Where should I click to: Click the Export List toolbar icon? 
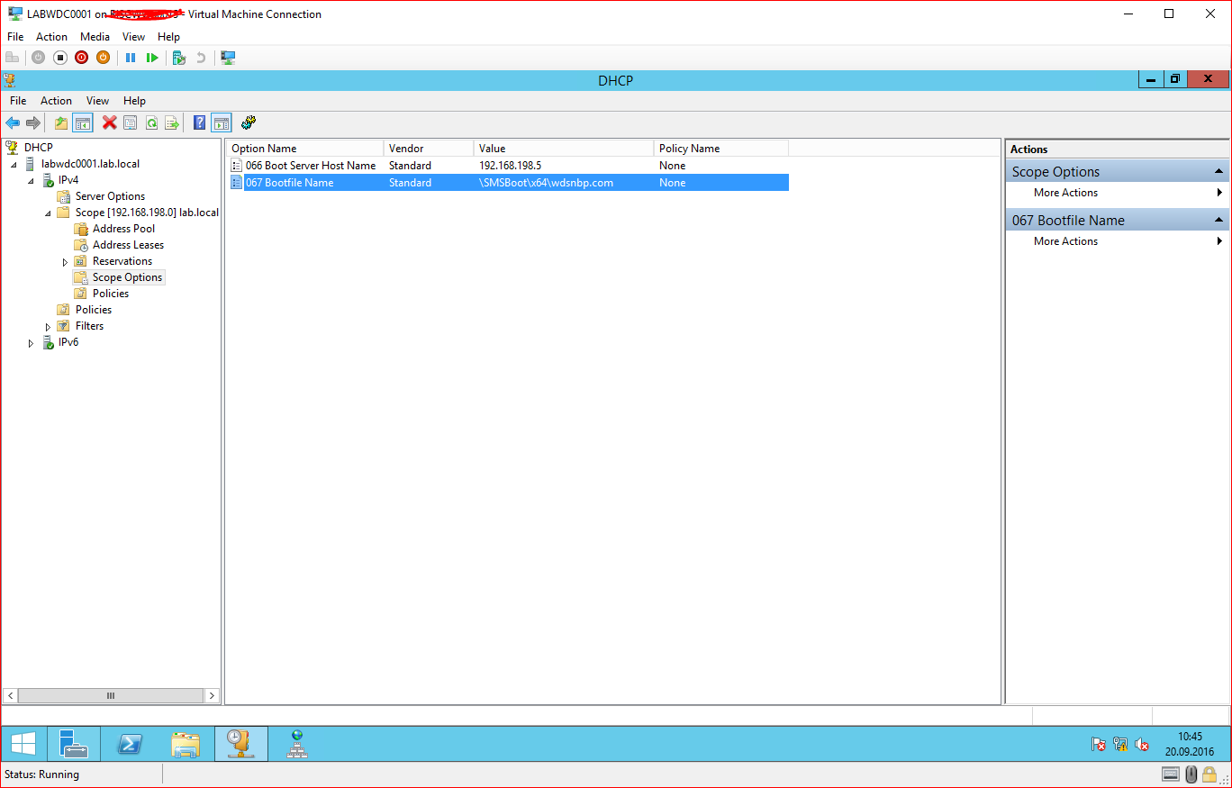[x=172, y=122]
